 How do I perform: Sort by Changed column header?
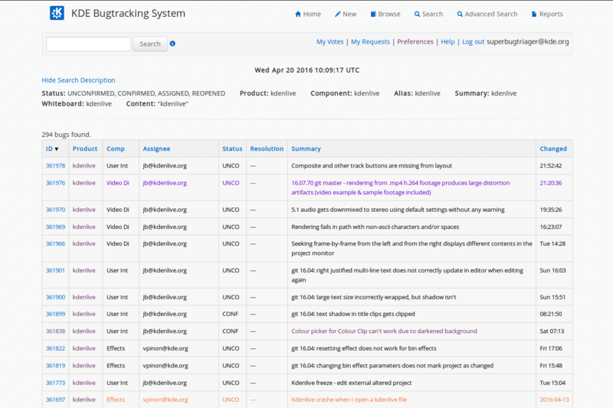tap(553, 149)
